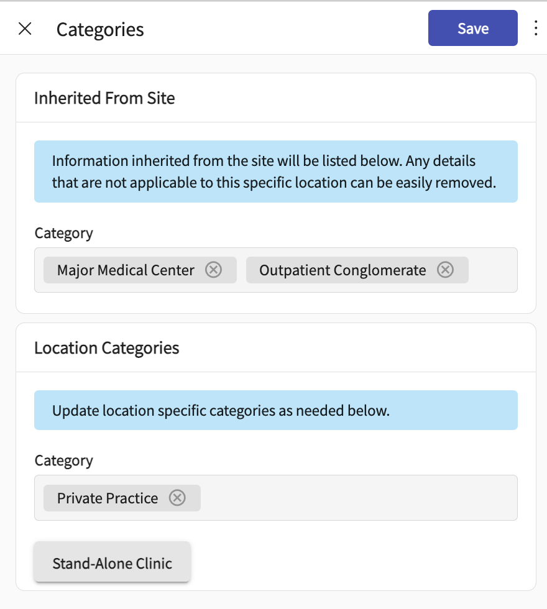This screenshot has height=609, width=547.
Task: Remove the Private Practice category
Action: 177,498
